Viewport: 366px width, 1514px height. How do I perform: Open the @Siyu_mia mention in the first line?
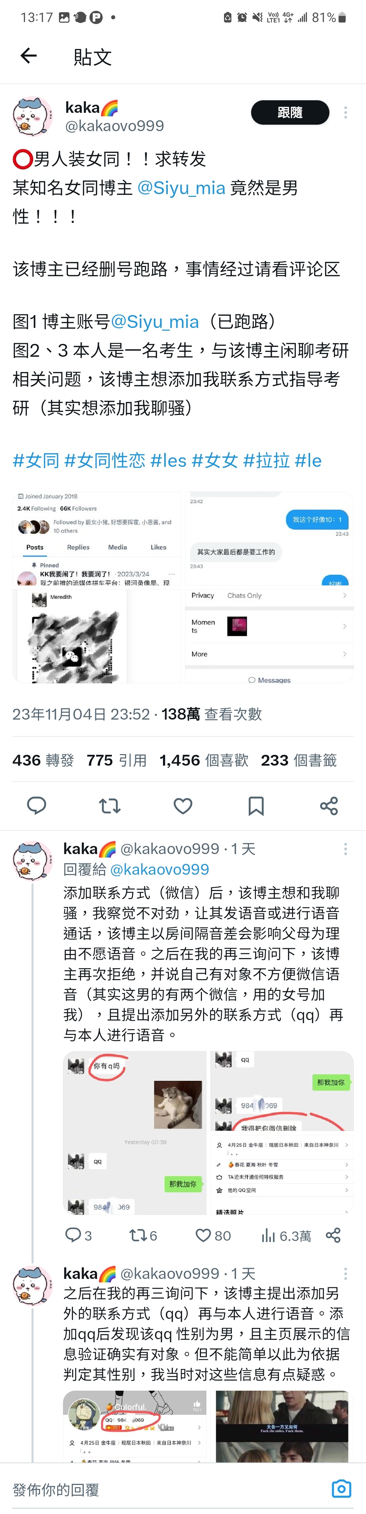(181, 188)
